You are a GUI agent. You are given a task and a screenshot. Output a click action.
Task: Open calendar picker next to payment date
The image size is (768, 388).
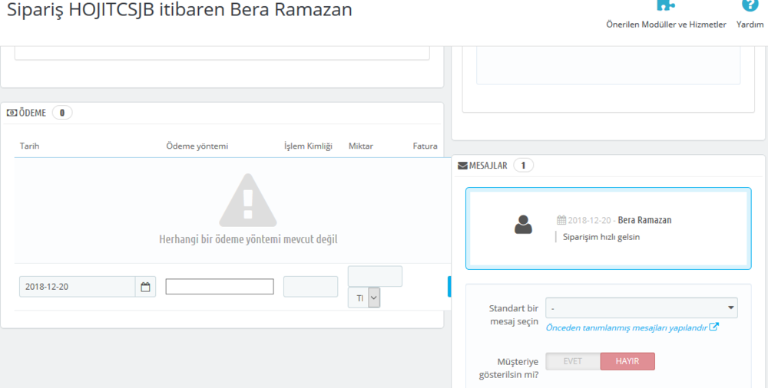(x=145, y=287)
